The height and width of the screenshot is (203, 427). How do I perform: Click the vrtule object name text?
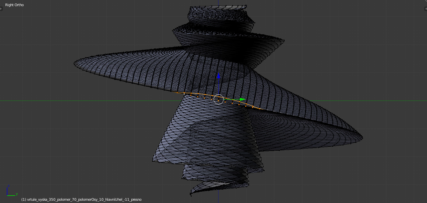coord(81,199)
